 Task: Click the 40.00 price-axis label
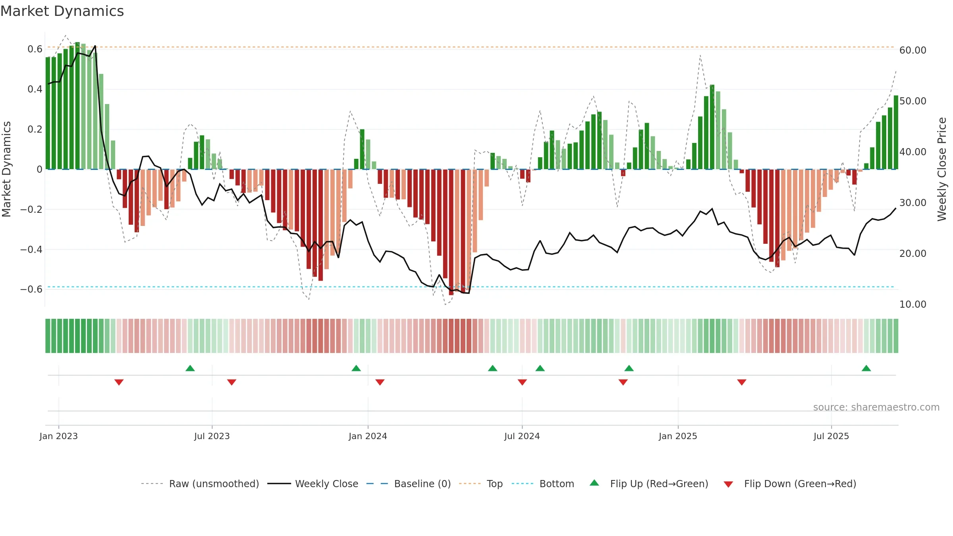[913, 152]
